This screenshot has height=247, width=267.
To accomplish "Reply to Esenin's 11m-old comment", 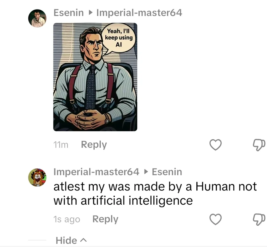I will (x=94, y=145).
